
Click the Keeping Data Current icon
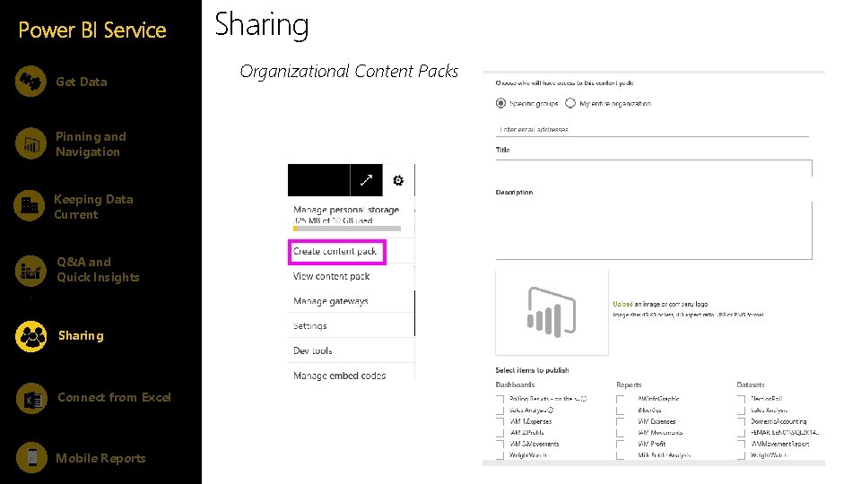30,206
